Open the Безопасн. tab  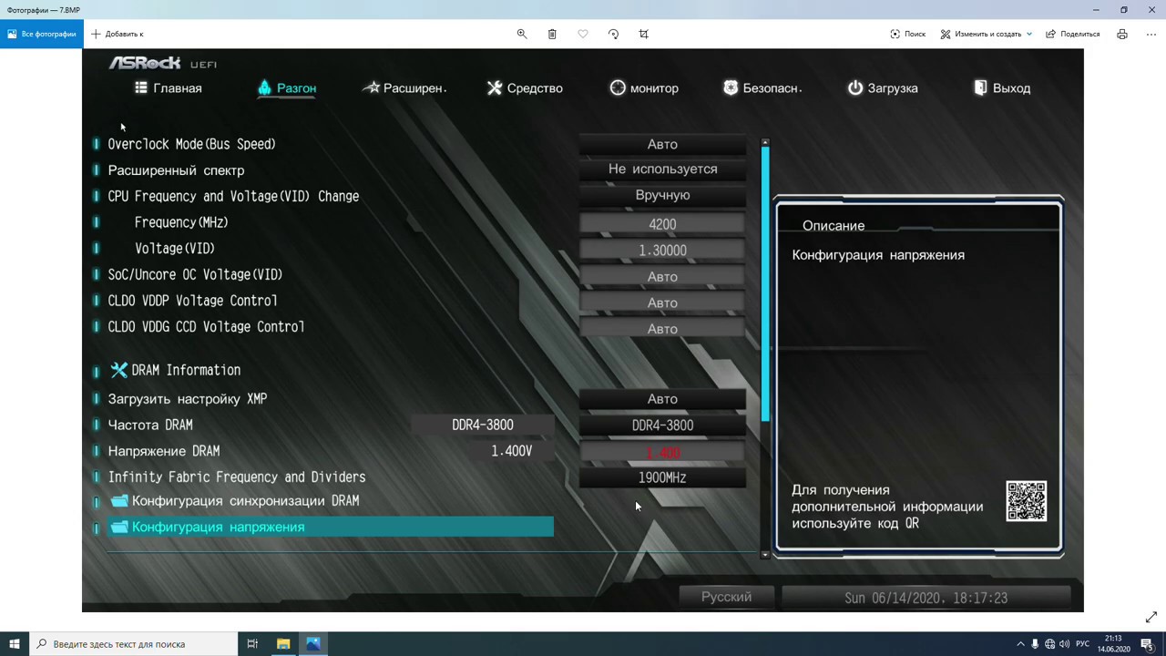(x=762, y=88)
